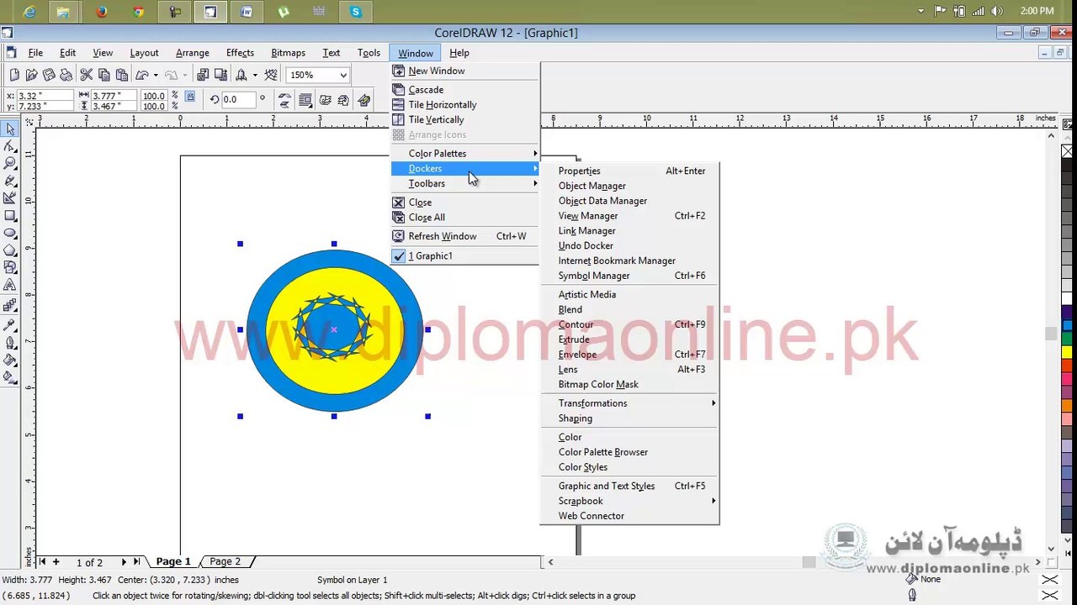
Task: Jump to the last page button
Action: click(x=136, y=561)
